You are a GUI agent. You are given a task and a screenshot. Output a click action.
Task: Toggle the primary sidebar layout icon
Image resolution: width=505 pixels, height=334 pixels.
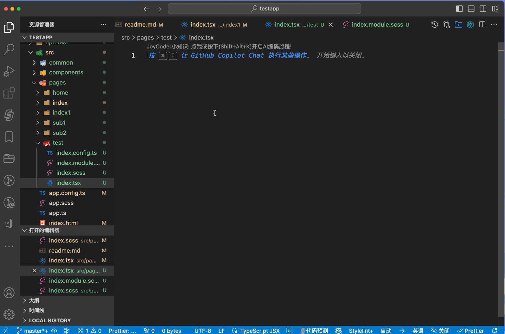(459, 9)
